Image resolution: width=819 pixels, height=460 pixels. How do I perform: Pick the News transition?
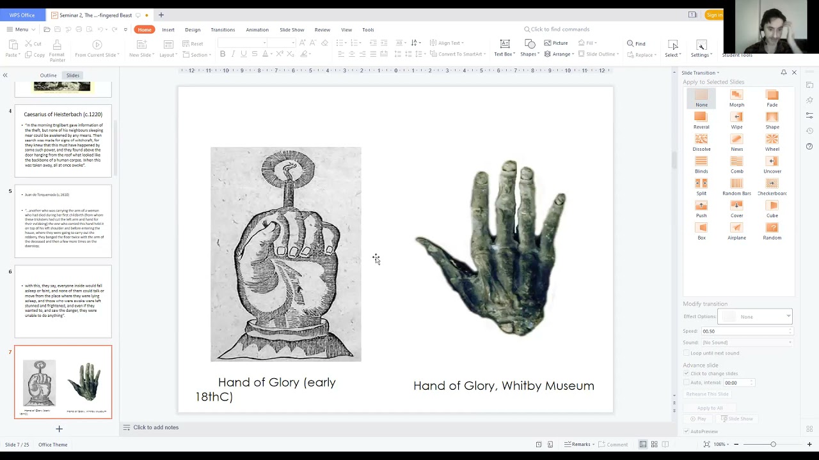point(736,142)
